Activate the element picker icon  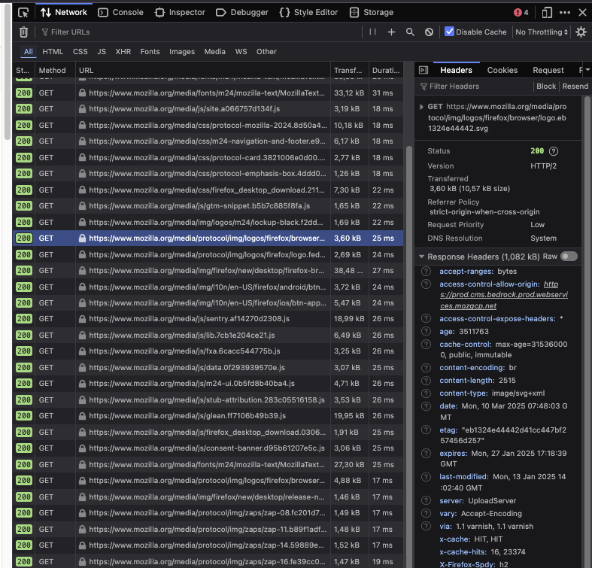tap(23, 13)
